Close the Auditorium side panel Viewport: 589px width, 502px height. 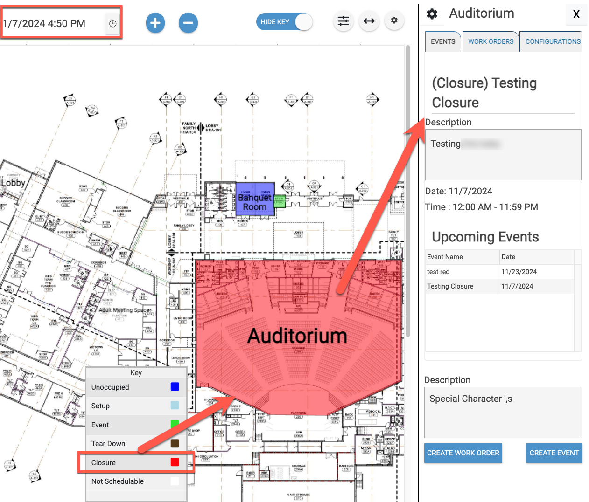click(x=576, y=14)
